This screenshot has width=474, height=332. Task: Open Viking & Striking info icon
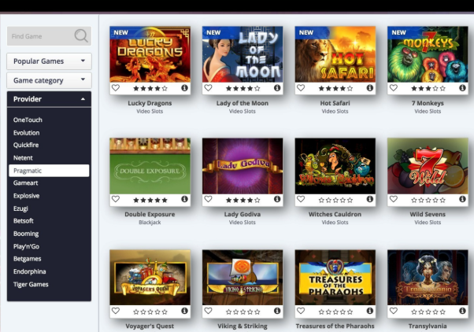(x=277, y=311)
